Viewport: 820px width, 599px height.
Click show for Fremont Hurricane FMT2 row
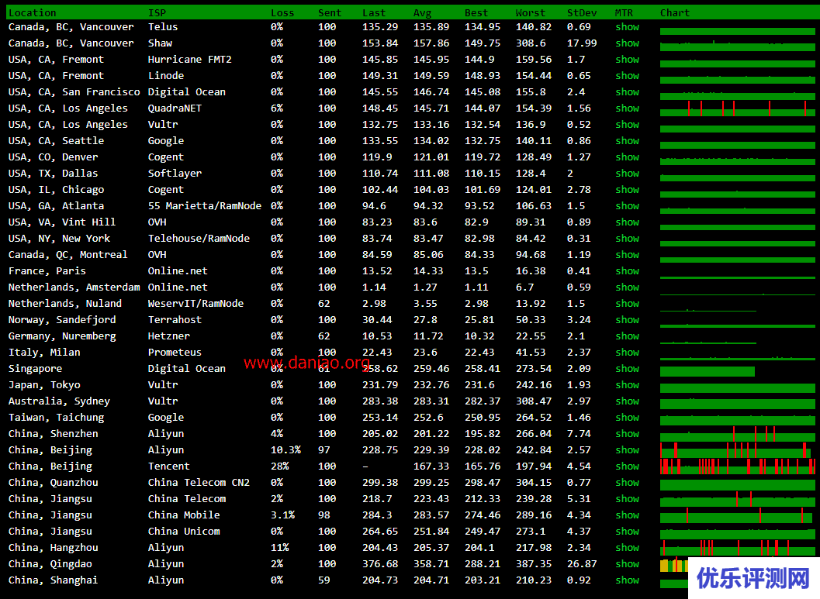(627, 59)
